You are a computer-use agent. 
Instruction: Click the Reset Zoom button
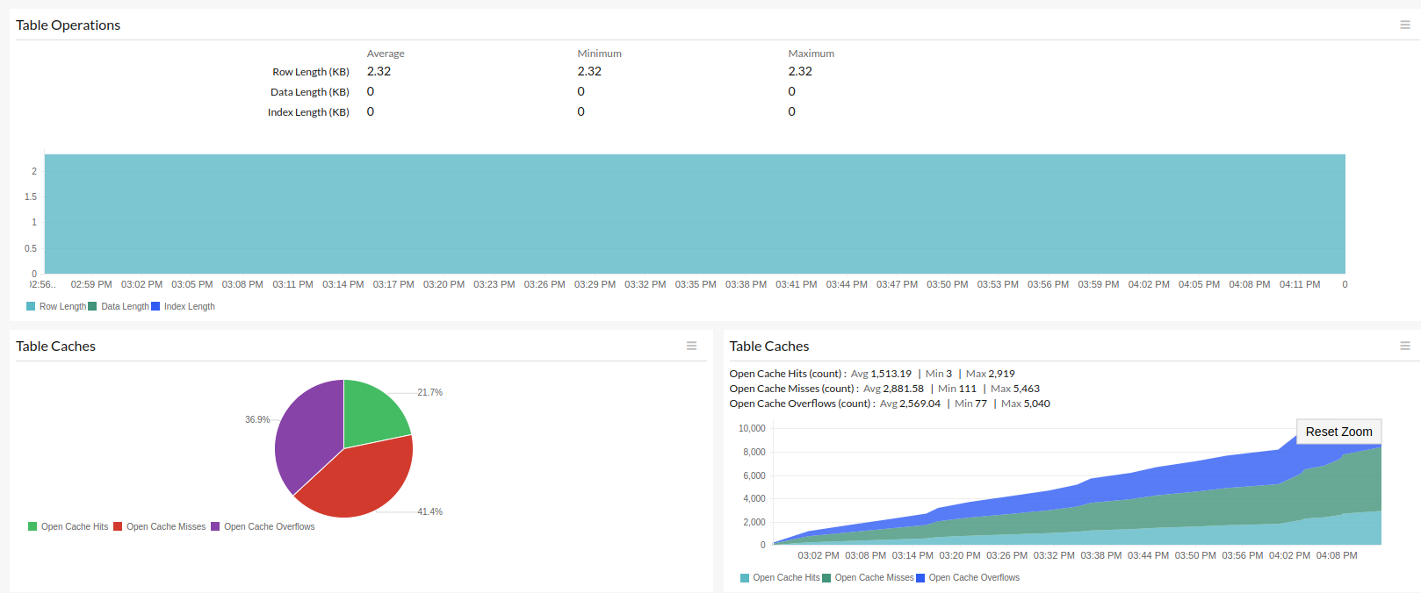tap(1338, 432)
